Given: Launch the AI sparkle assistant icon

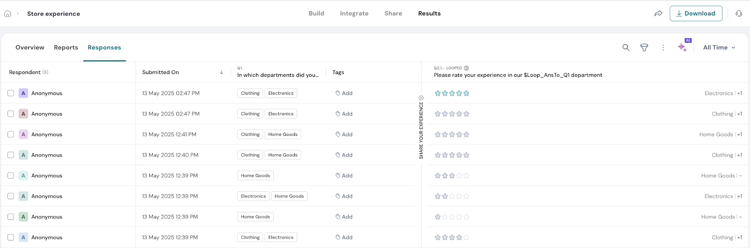Looking at the screenshot, I should tap(682, 47).
